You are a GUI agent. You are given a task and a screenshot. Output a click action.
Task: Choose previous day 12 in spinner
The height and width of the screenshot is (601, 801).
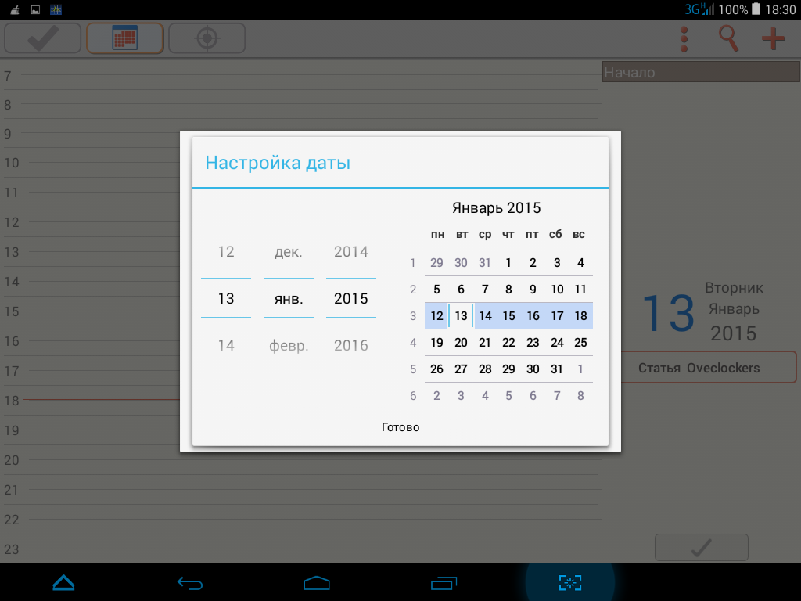(x=226, y=251)
